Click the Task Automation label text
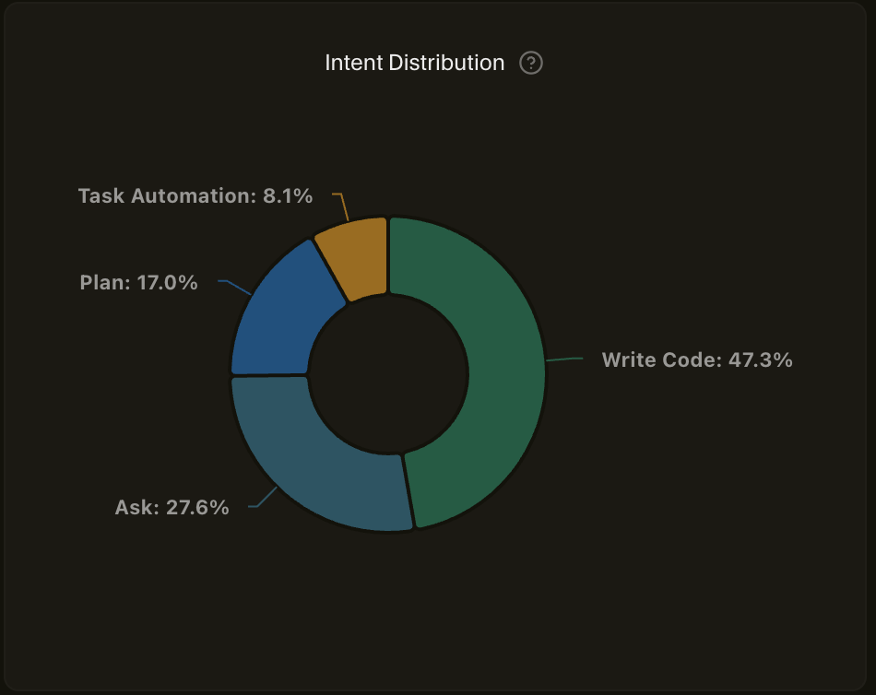This screenshot has height=695, width=876. tap(195, 195)
